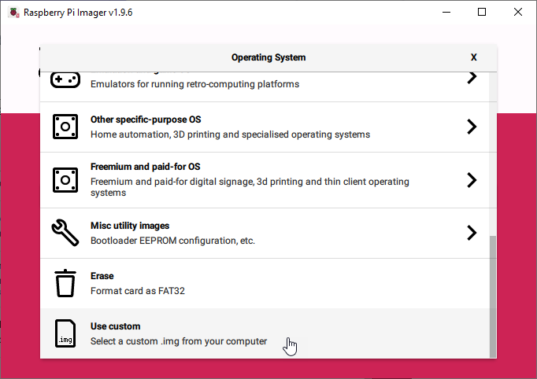
Task: Minimize the Raspberry Pi Imager window
Action: point(446,12)
